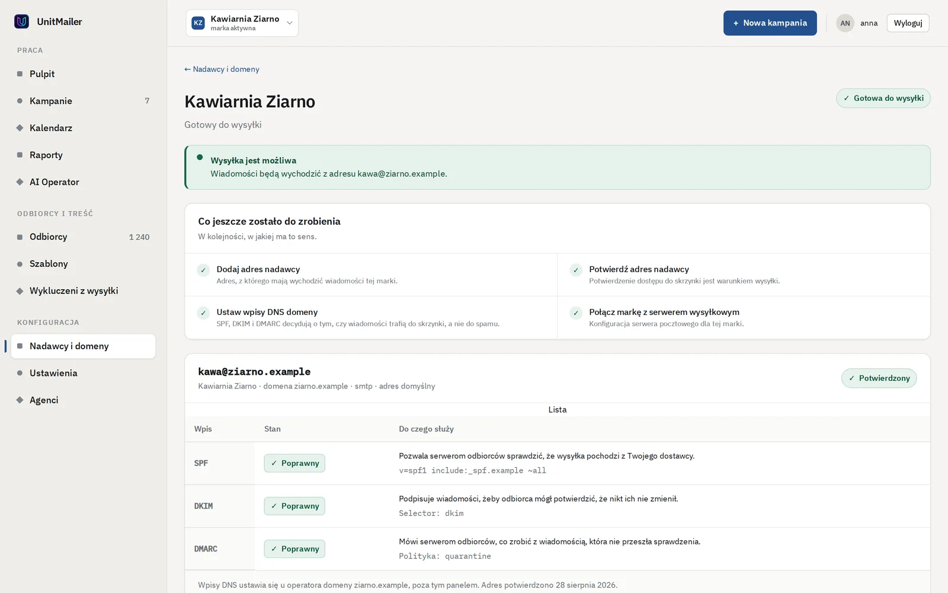Log out with the Wyloguj button

coord(908,23)
